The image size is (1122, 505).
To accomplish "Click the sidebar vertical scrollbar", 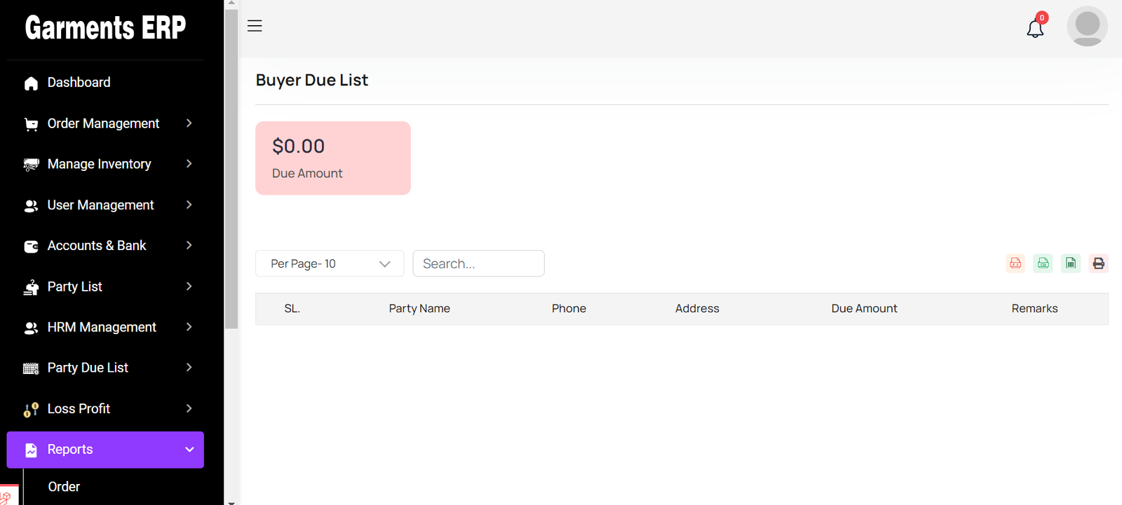I will 231,168.
